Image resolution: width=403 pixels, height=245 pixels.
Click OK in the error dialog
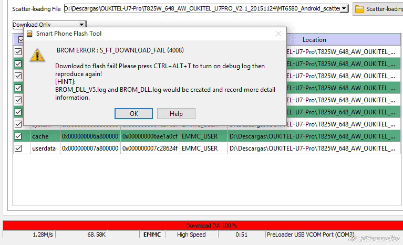click(x=133, y=114)
